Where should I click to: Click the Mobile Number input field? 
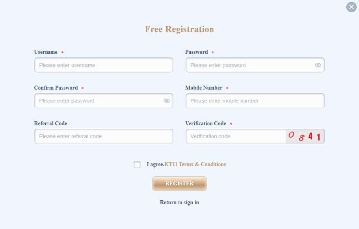255,101
